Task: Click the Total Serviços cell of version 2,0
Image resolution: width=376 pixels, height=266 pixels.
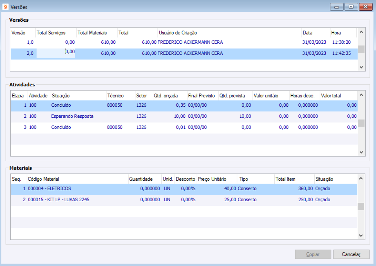Action: click(x=56, y=53)
